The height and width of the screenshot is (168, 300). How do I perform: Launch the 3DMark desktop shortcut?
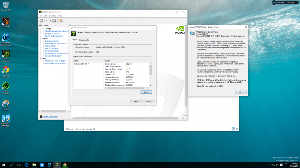(6, 22)
